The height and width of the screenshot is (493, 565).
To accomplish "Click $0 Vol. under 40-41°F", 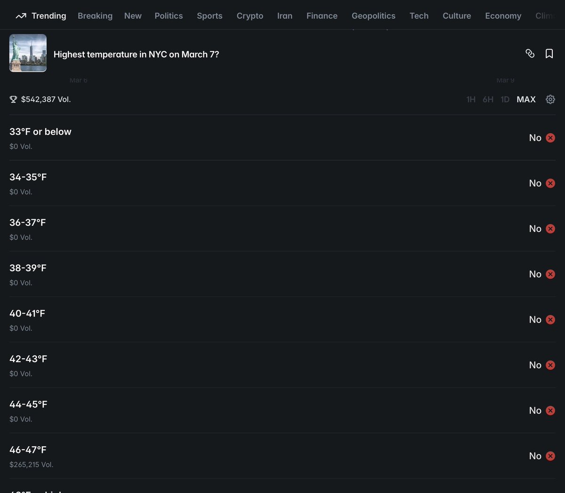I will pyautogui.click(x=21, y=328).
